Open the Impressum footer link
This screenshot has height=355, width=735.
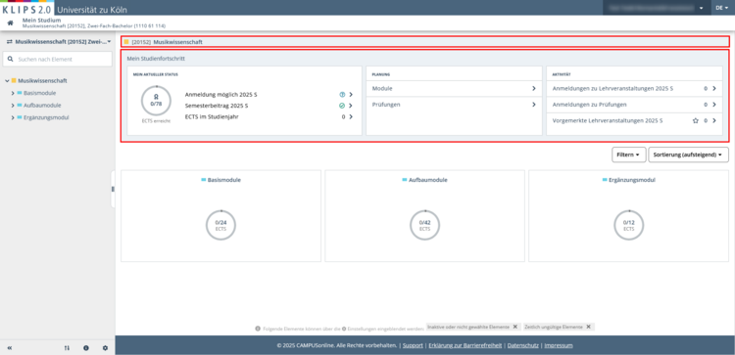point(559,345)
